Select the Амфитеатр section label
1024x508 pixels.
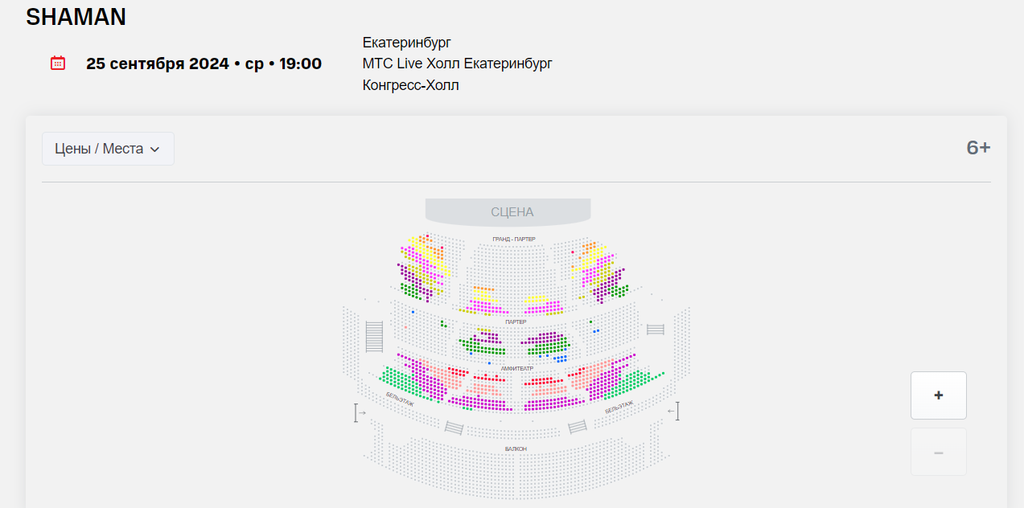pos(516,368)
